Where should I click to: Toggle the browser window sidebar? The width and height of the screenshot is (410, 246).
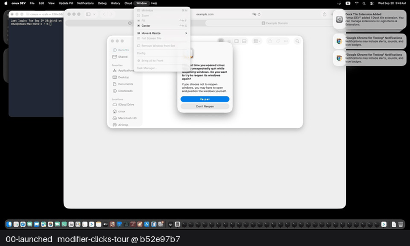(x=88, y=14)
